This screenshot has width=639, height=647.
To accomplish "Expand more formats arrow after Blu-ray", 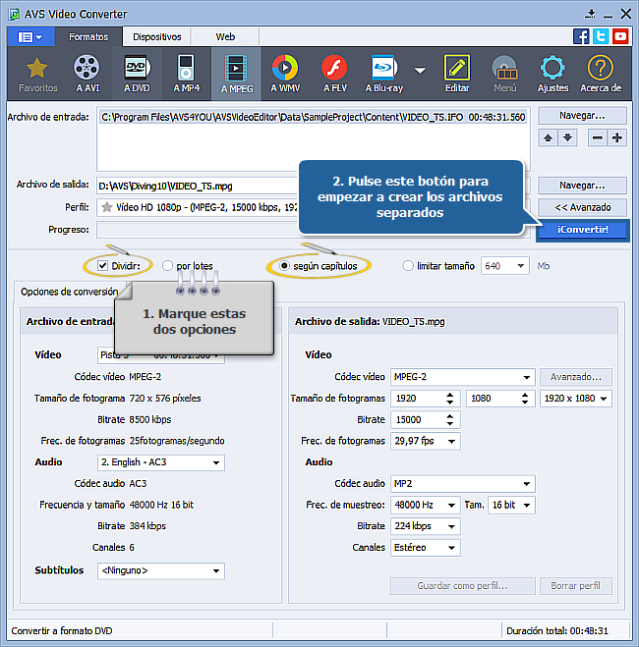I will coord(420,71).
